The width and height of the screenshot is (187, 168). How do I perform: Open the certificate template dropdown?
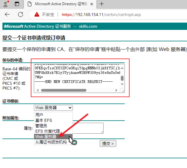pyautogui.click(x=53, y=108)
